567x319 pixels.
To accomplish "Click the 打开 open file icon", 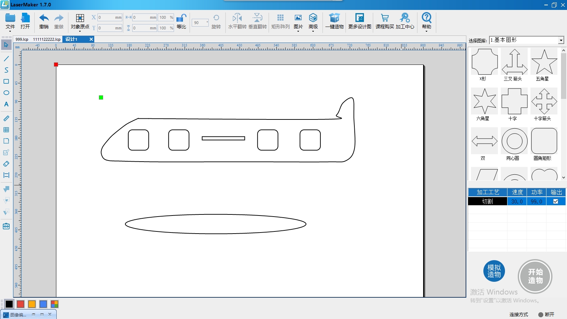I will click(25, 22).
